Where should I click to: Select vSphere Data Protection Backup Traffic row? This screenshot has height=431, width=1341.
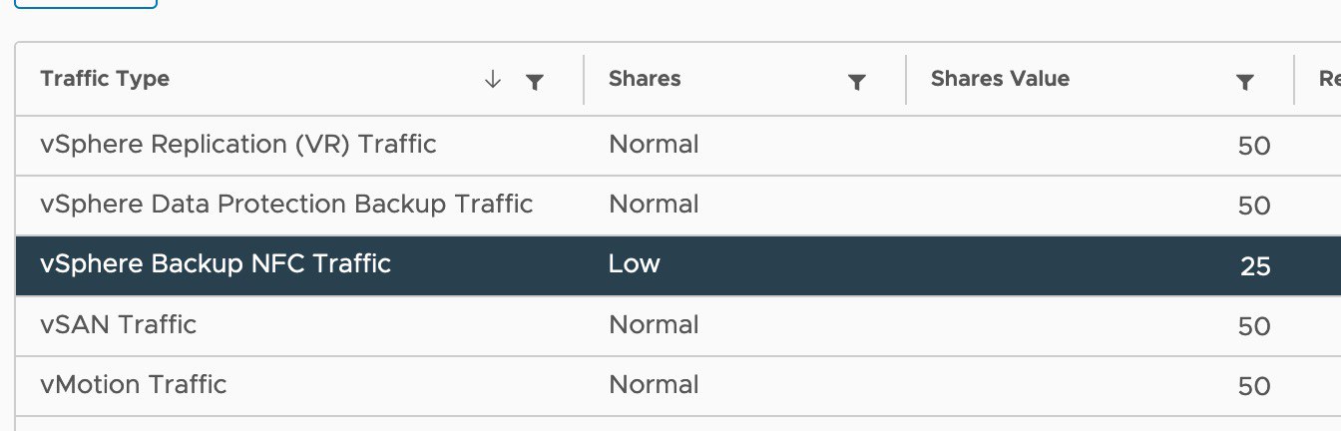click(678, 206)
